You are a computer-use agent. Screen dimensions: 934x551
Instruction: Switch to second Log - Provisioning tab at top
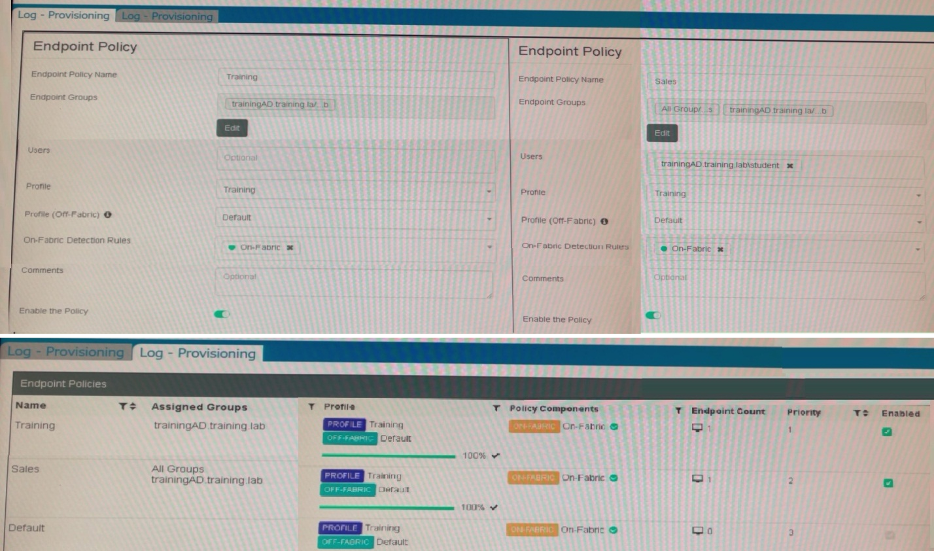(x=167, y=16)
